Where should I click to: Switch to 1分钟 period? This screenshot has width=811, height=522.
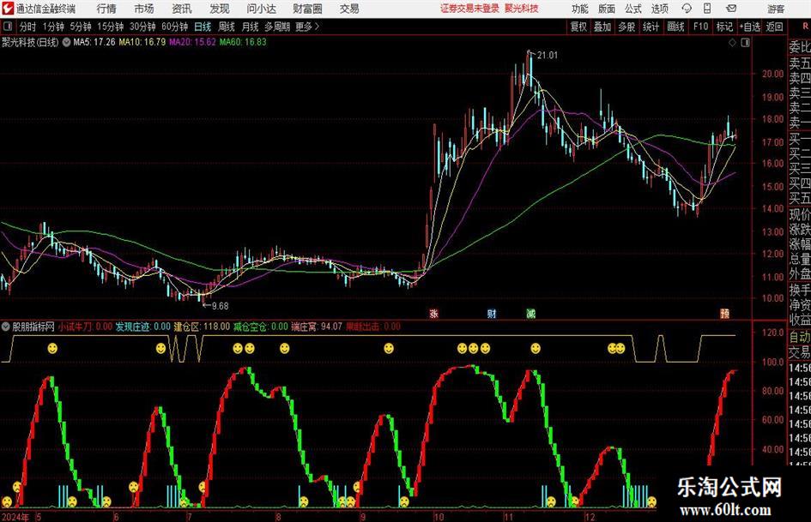tap(53, 27)
